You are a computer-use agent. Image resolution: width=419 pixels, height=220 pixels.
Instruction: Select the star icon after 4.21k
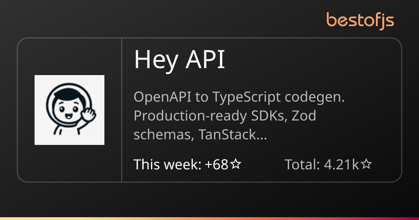pyautogui.click(x=366, y=164)
